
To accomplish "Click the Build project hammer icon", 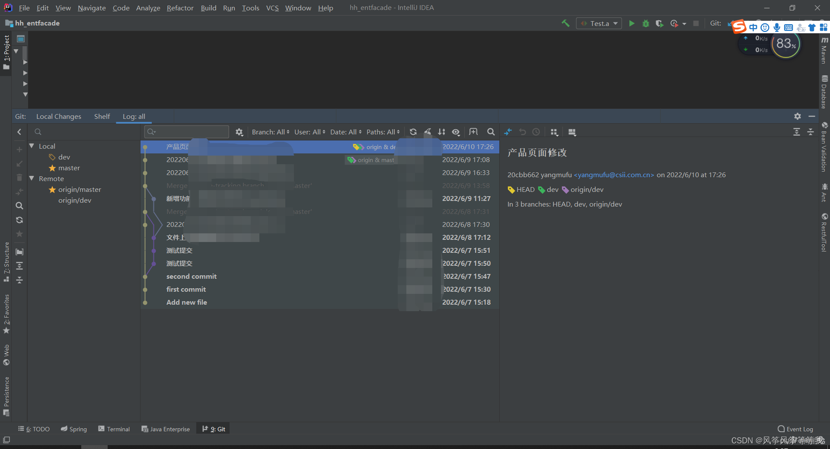I will tap(565, 23).
